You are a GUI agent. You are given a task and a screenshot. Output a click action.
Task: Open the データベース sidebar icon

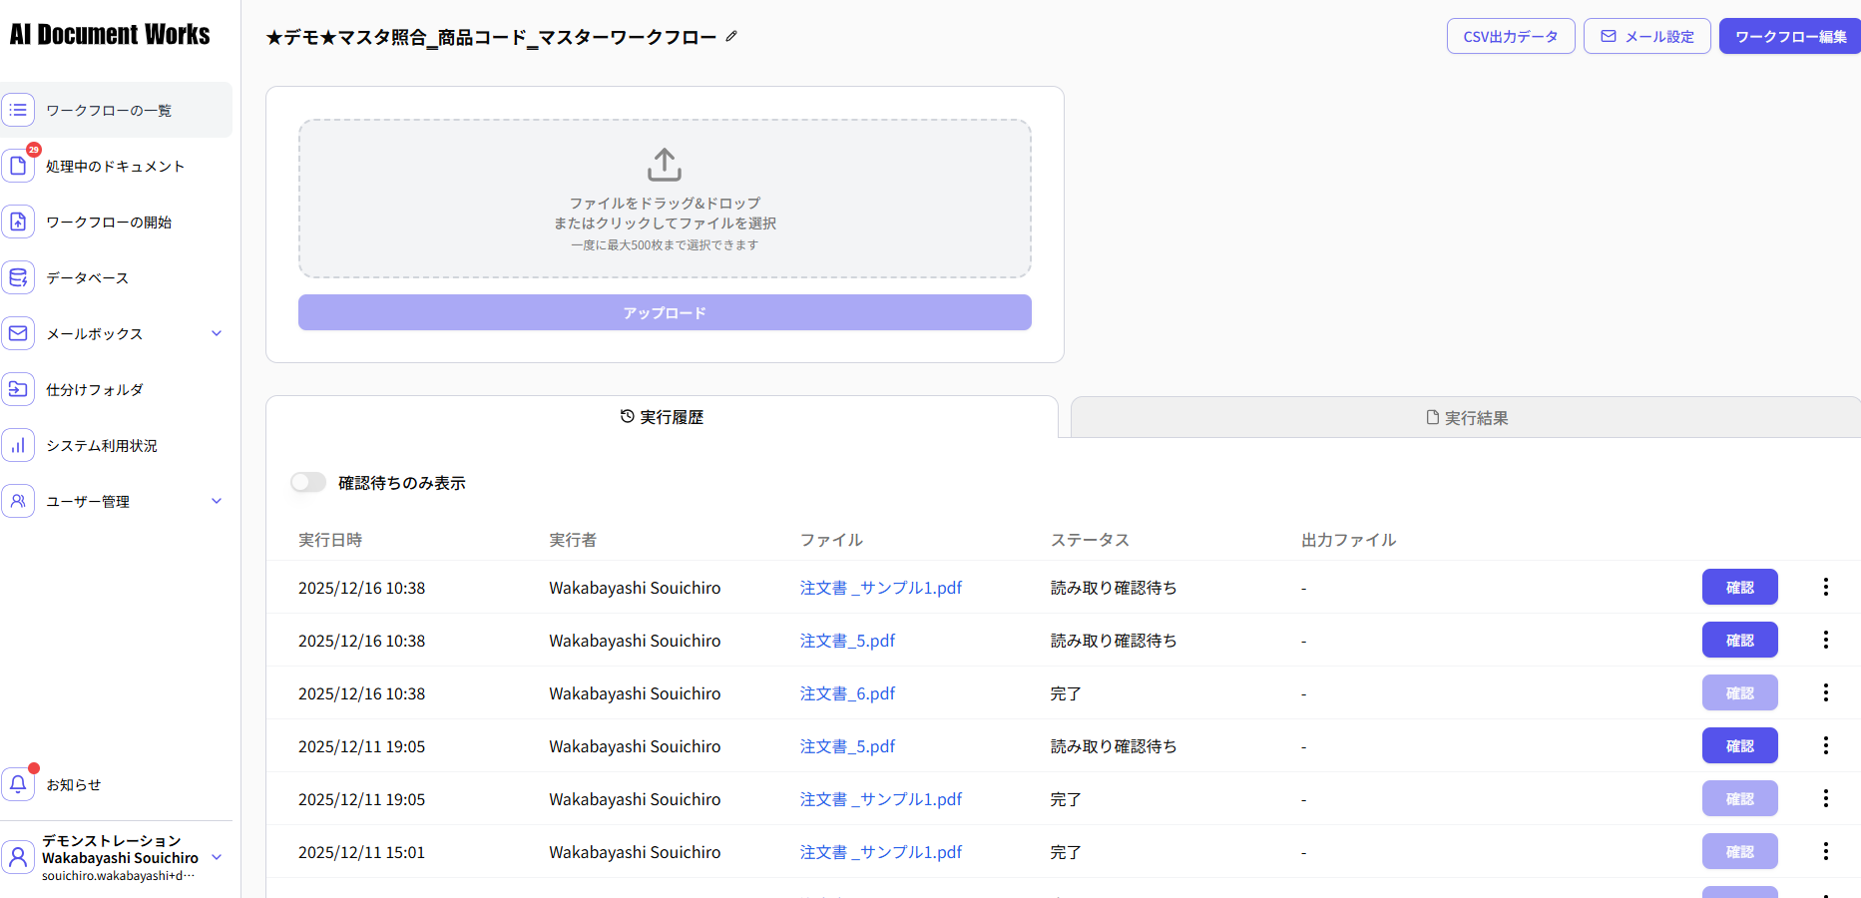(18, 276)
